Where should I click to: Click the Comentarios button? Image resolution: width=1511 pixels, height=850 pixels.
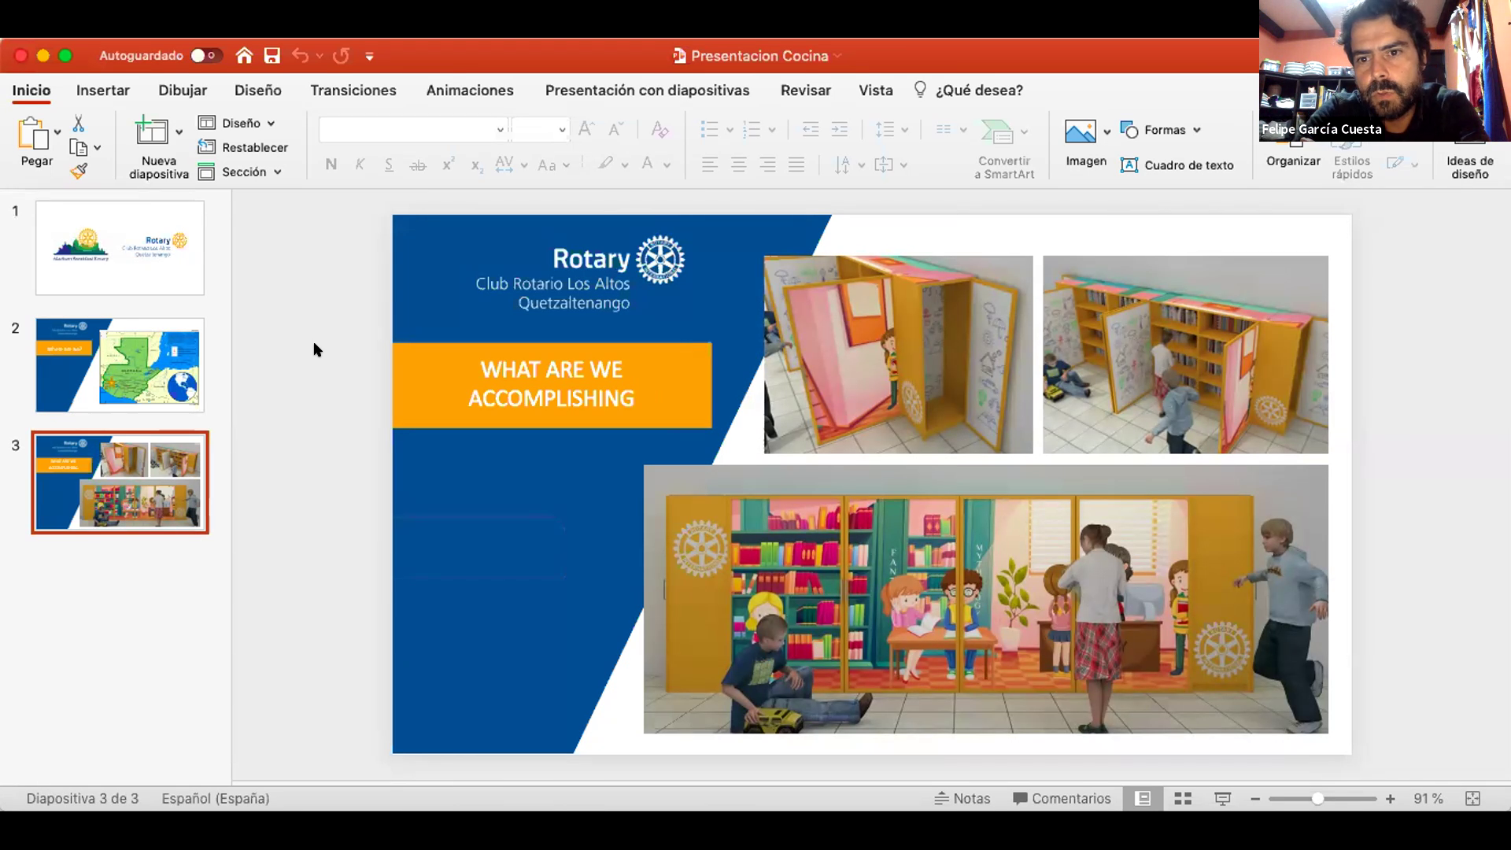(1062, 799)
